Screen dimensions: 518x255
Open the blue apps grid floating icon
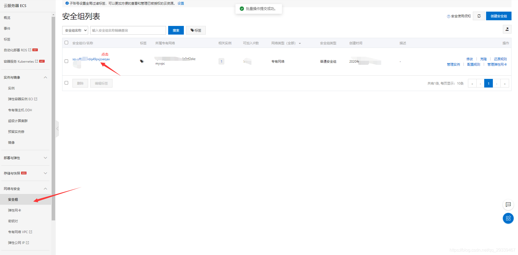click(x=508, y=218)
